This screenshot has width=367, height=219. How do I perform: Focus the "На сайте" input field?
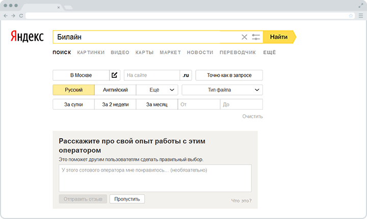(x=152, y=75)
